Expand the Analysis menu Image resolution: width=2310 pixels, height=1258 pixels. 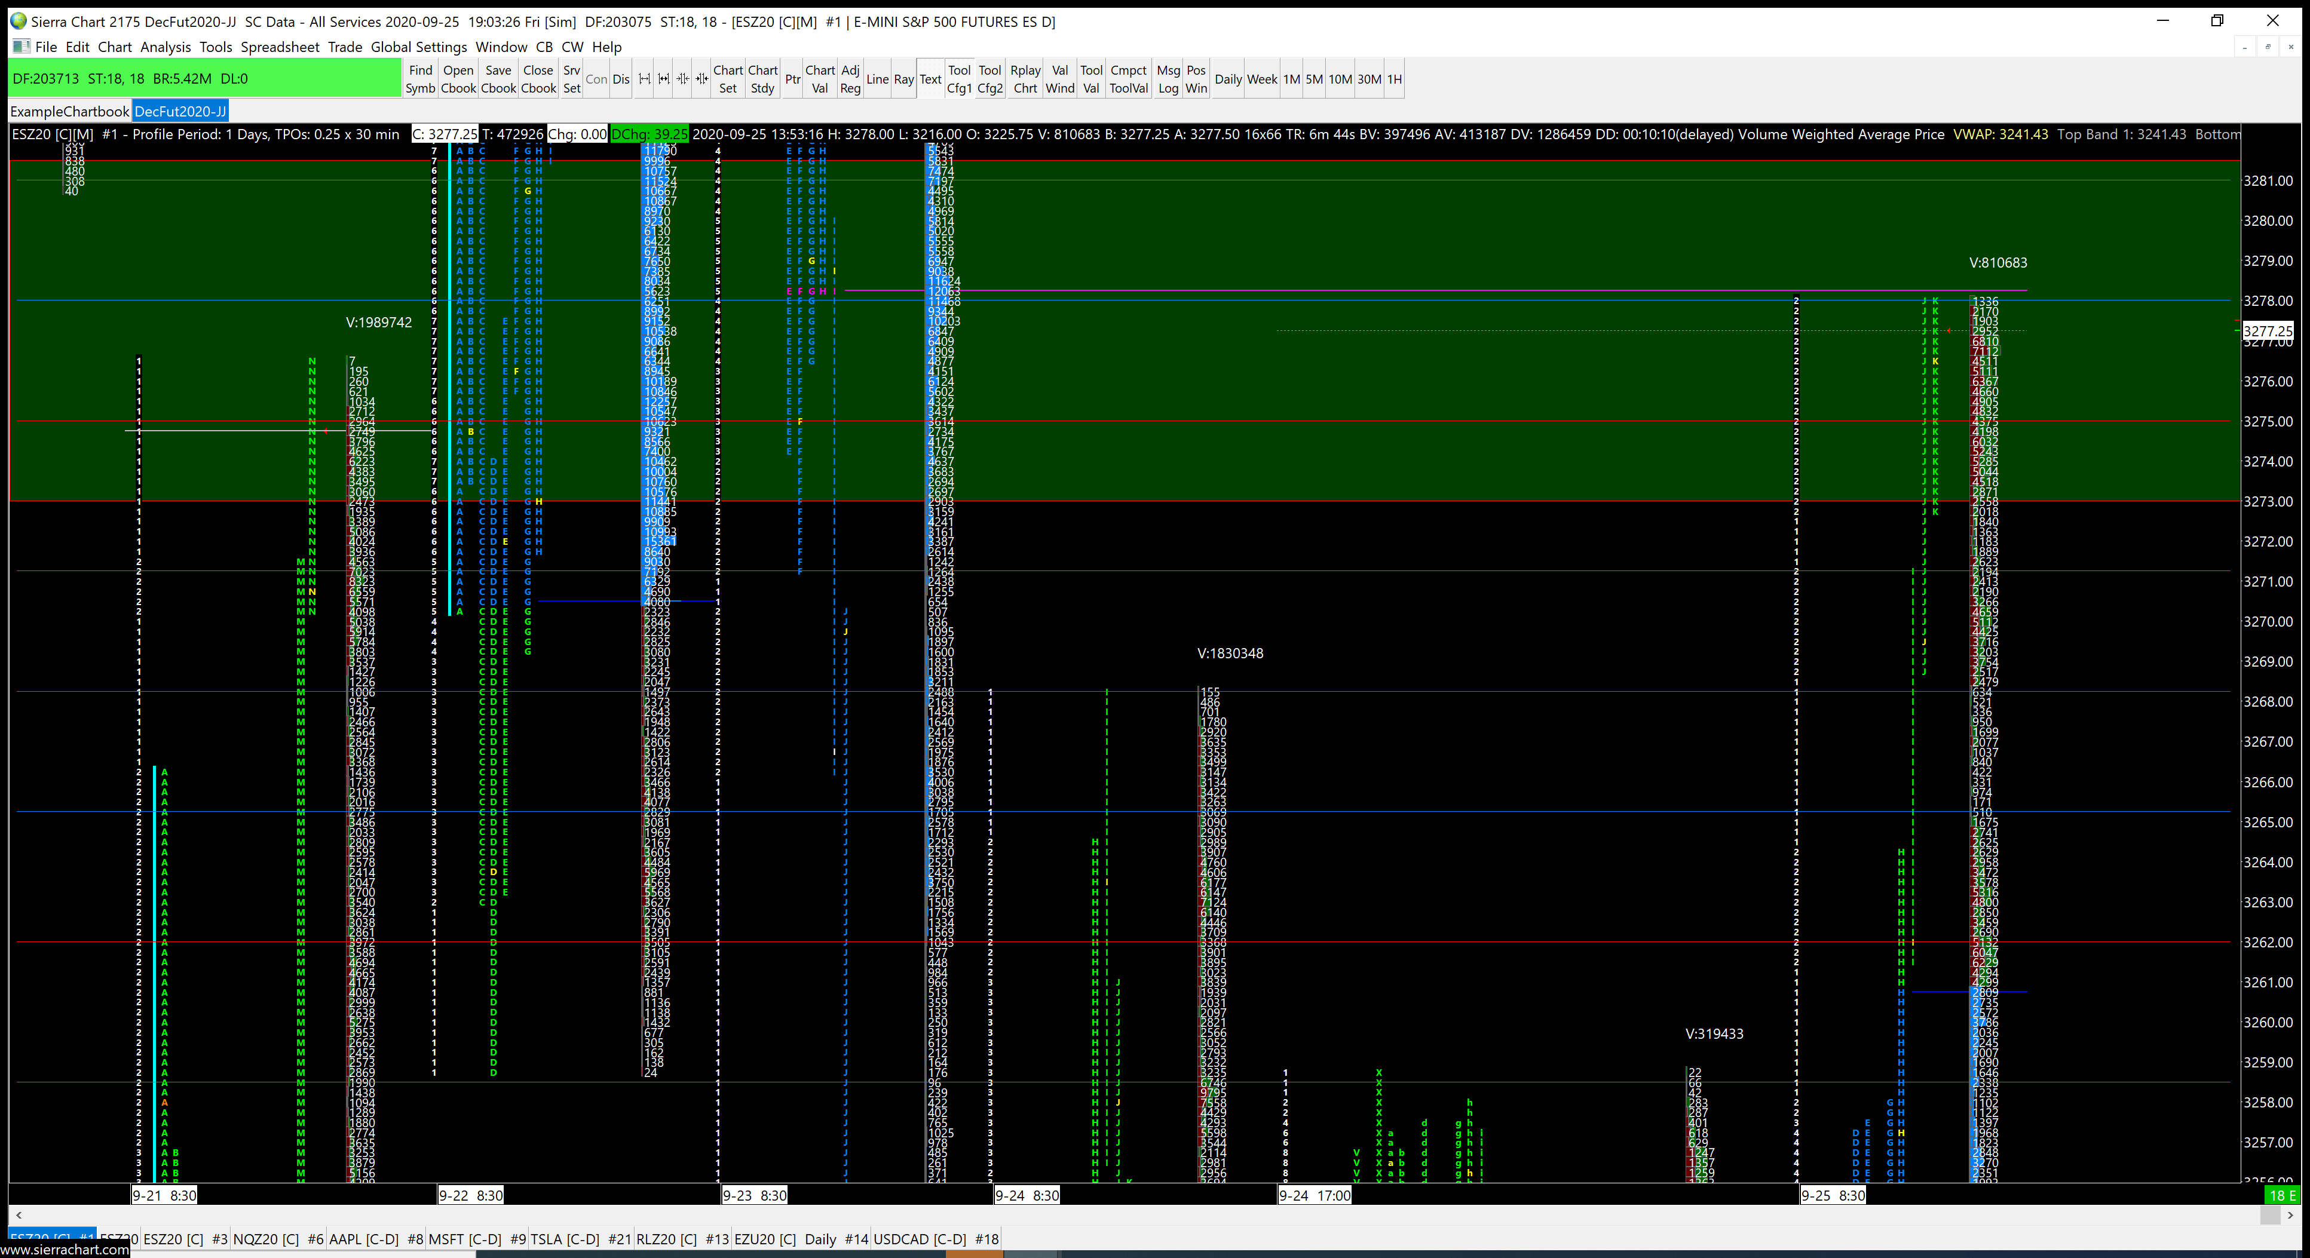pos(165,47)
